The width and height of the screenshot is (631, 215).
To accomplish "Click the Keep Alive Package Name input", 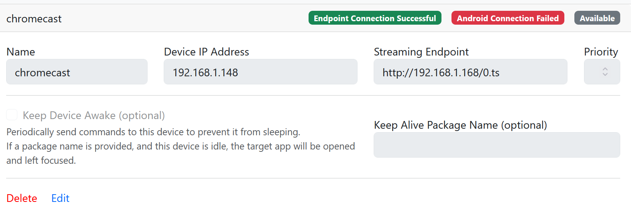I will [497, 145].
